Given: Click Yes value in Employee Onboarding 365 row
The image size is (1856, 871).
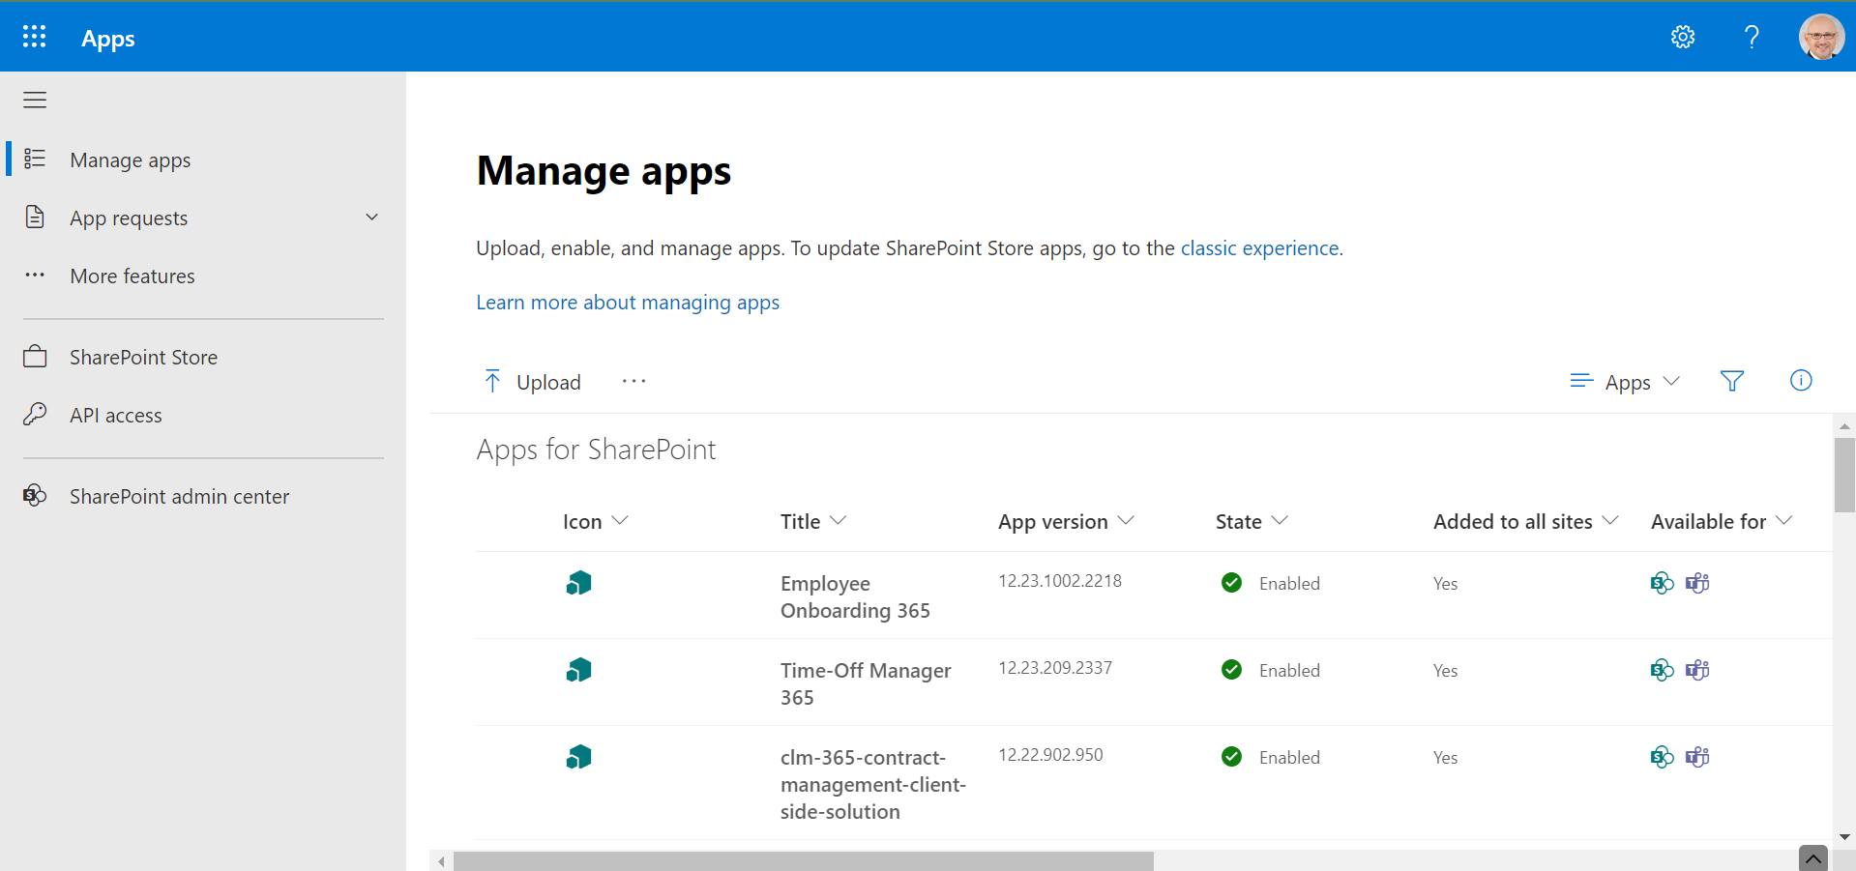Looking at the screenshot, I should pos(1445,584).
